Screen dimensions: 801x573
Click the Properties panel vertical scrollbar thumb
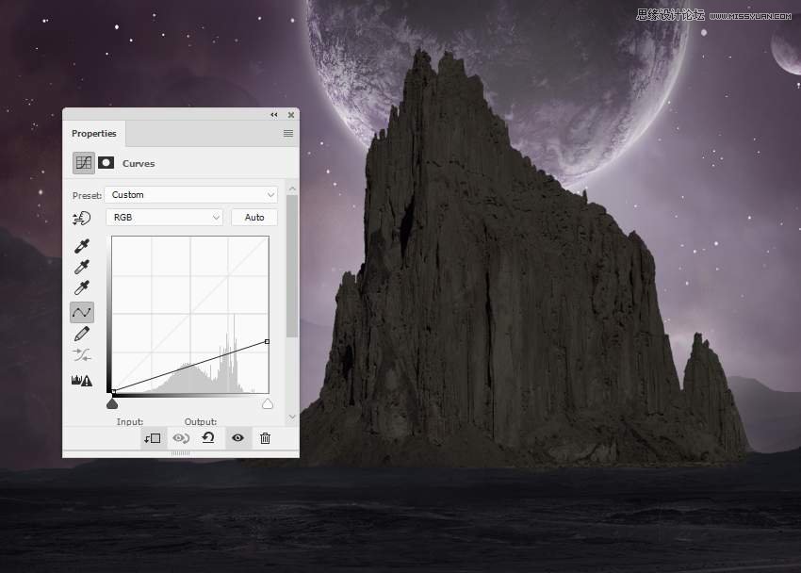point(292,266)
